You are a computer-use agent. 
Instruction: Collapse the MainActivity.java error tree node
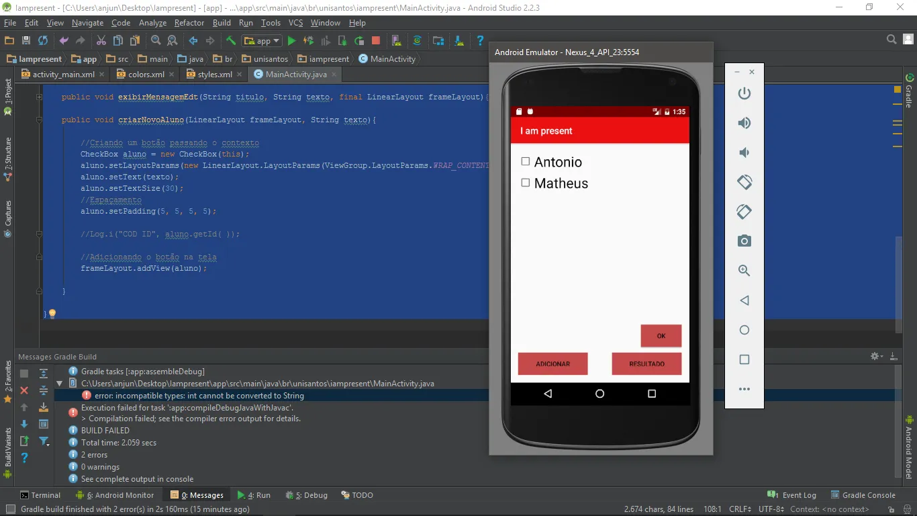[x=59, y=384]
